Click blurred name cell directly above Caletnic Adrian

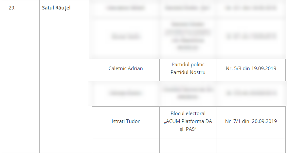tap(126, 37)
